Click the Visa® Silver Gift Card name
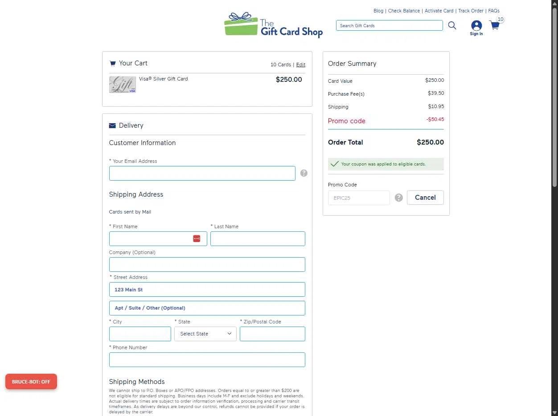 tap(163, 79)
